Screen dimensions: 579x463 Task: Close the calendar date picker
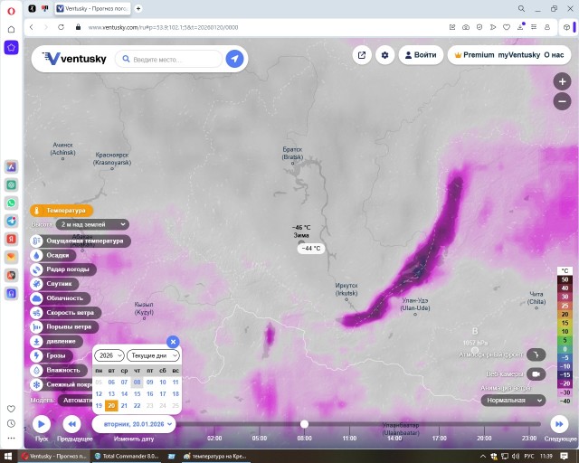173,342
